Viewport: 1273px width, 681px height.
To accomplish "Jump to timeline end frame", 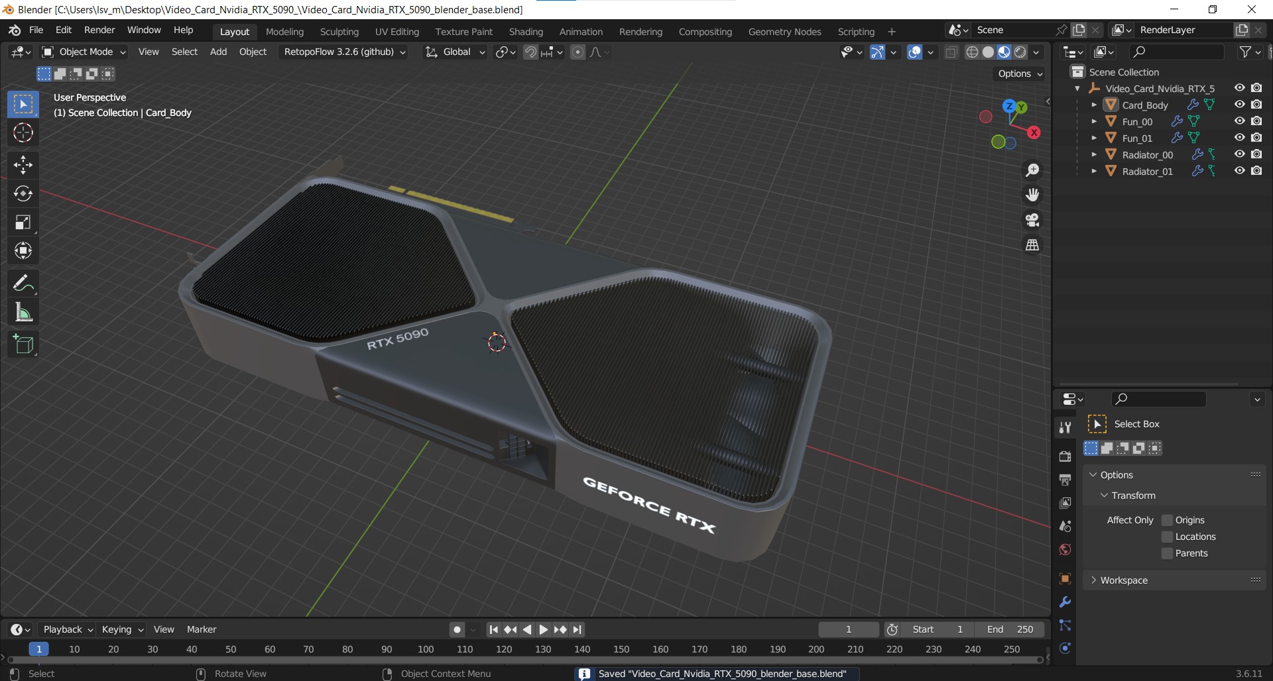I will 577,629.
